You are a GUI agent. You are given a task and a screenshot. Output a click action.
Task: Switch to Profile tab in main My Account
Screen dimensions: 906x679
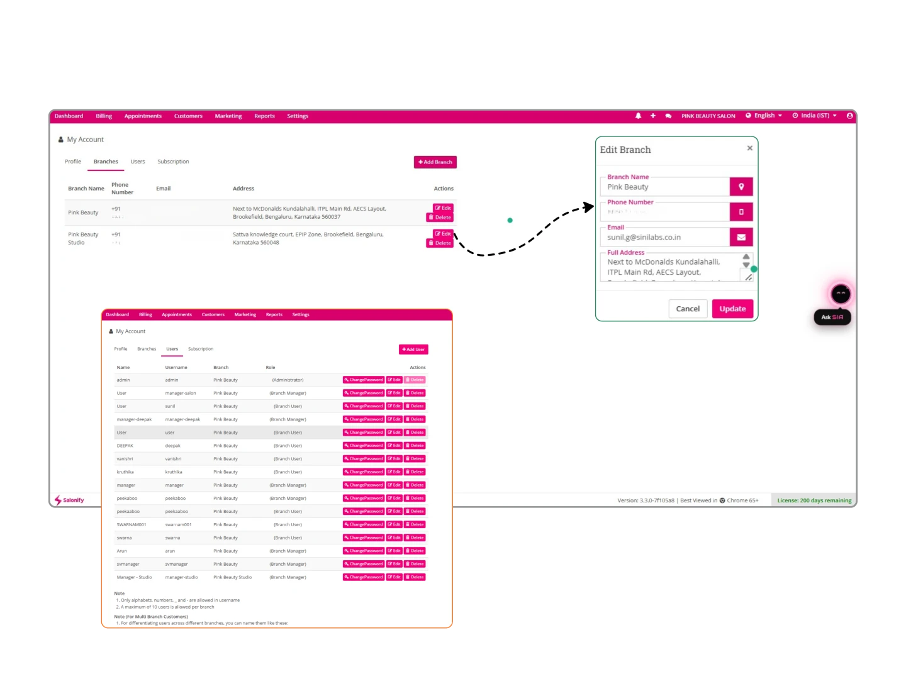pyautogui.click(x=73, y=162)
